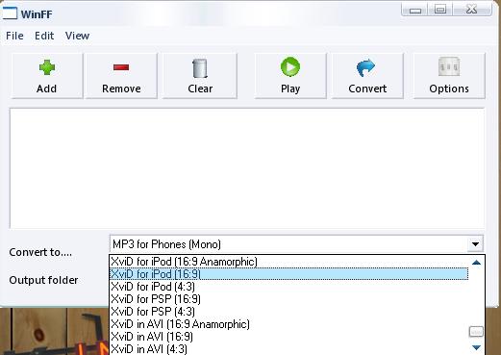
Task: Click the WinFF title bar icon
Action: coord(10,13)
